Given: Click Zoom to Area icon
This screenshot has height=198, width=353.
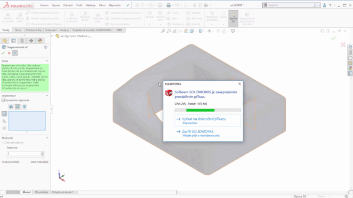Looking at the screenshot, I should pos(168,31).
